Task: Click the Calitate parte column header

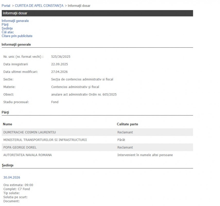Action: point(127,124)
